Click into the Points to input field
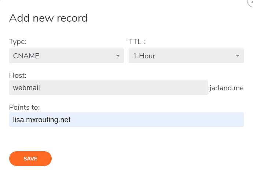 tap(126, 120)
